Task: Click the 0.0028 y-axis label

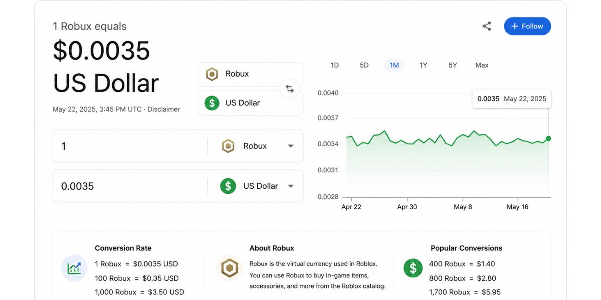Action: 328,197
